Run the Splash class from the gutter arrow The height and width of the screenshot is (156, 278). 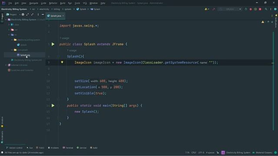(53, 44)
